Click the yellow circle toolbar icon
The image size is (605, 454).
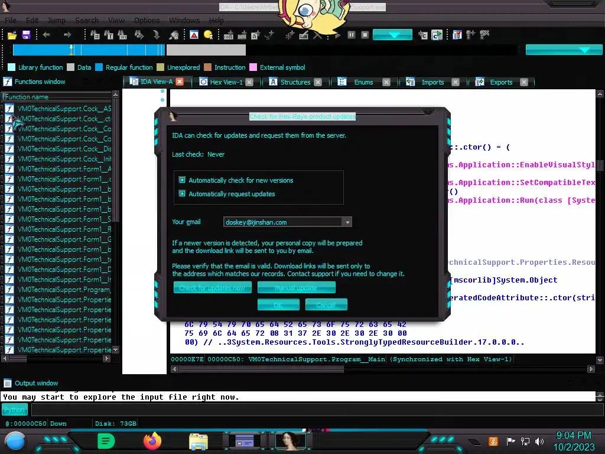click(208, 35)
